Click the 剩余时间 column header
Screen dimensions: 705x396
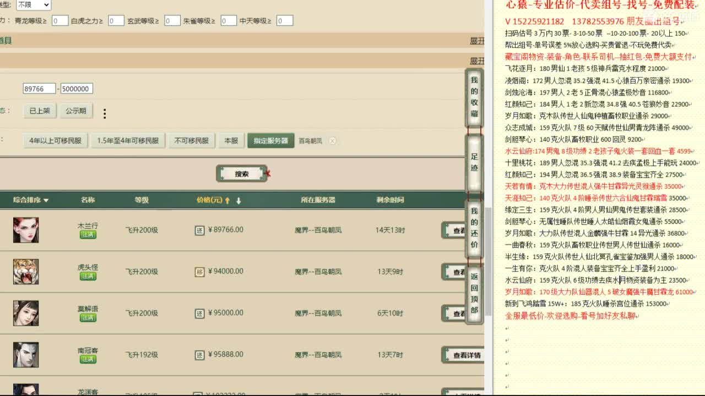click(x=390, y=200)
